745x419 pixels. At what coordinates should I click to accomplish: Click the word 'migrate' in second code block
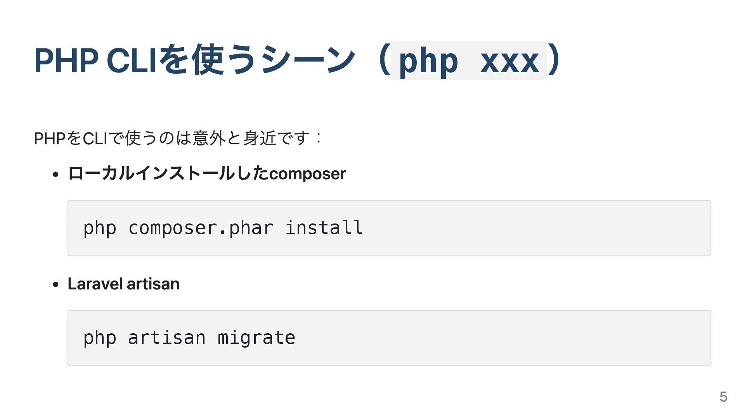256,338
